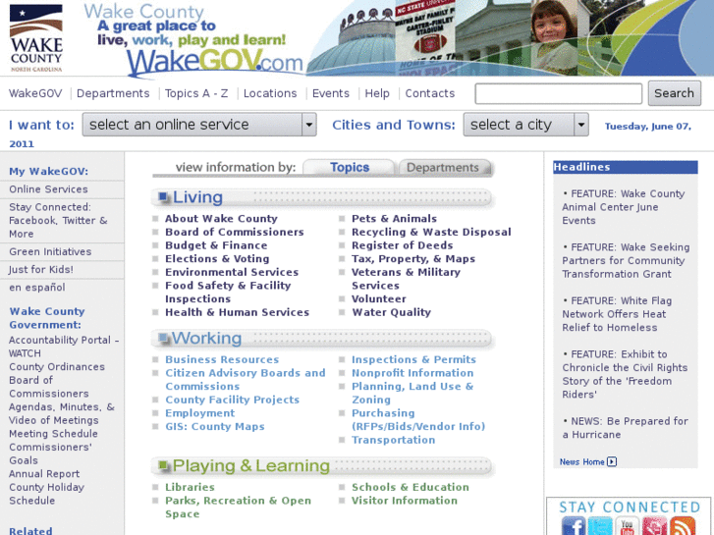714x535 pixels.
Task: Open the Twitter icon under Stay Connected
Action: tap(600, 526)
